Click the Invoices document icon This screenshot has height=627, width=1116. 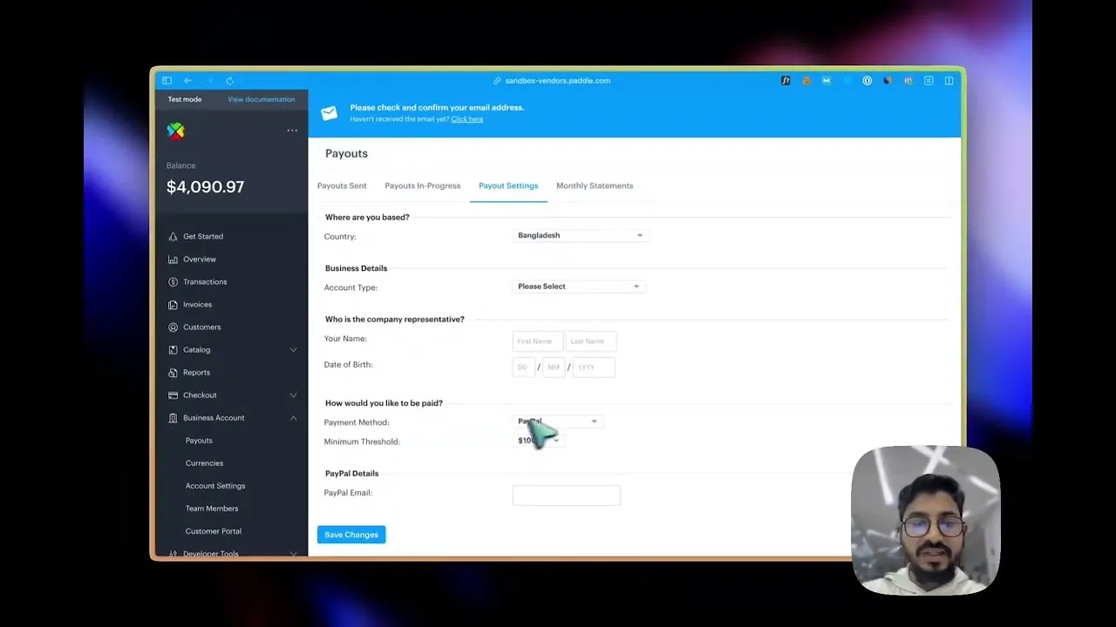click(173, 305)
